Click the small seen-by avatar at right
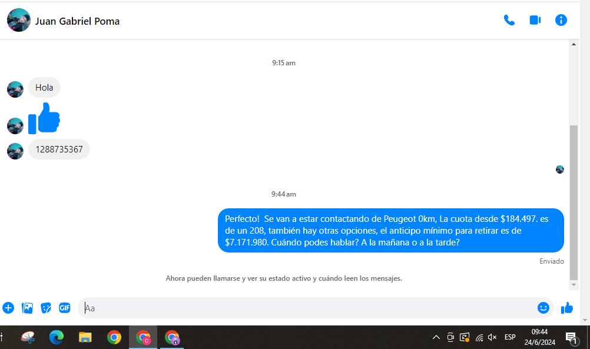The height and width of the screenshot is (349, 590). (x=560, y=169)
